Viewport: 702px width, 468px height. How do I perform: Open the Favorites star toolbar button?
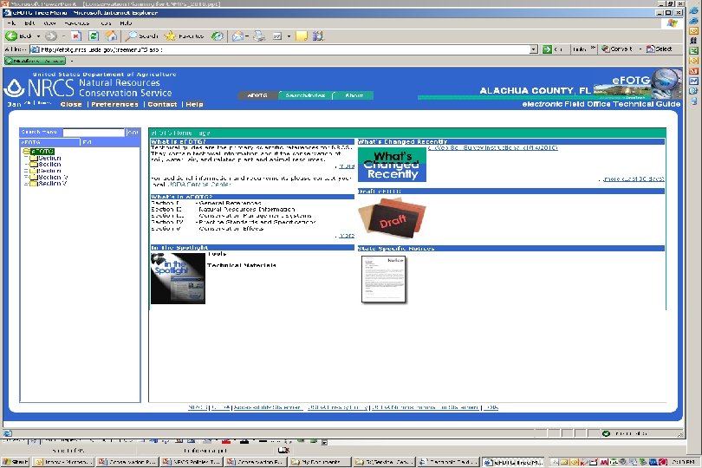[x=184, y=36]
